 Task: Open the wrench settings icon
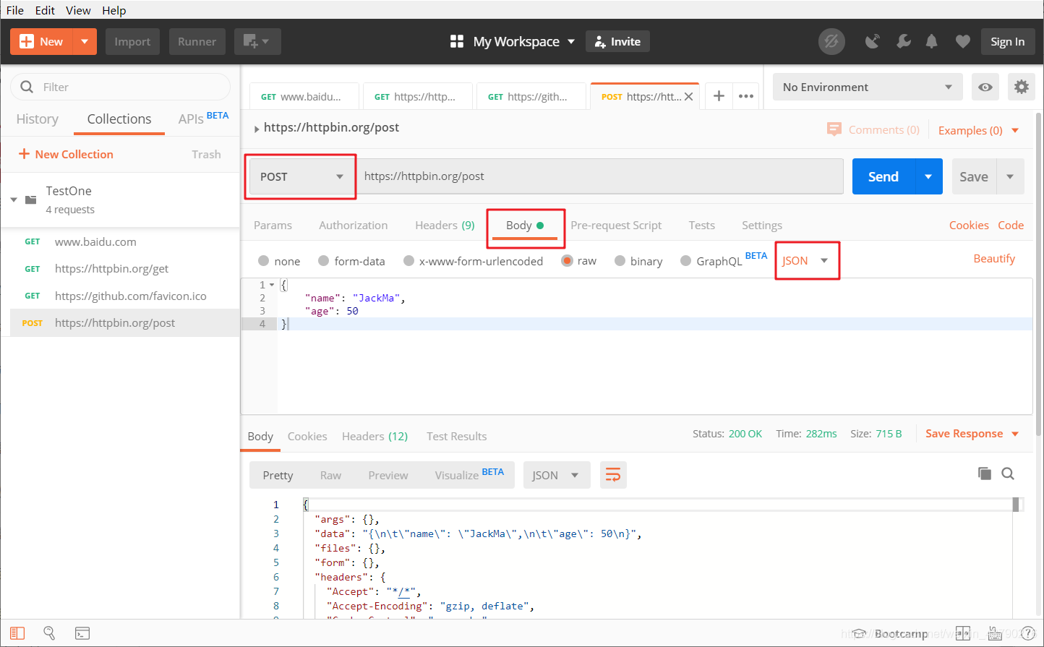pos(904,42)
